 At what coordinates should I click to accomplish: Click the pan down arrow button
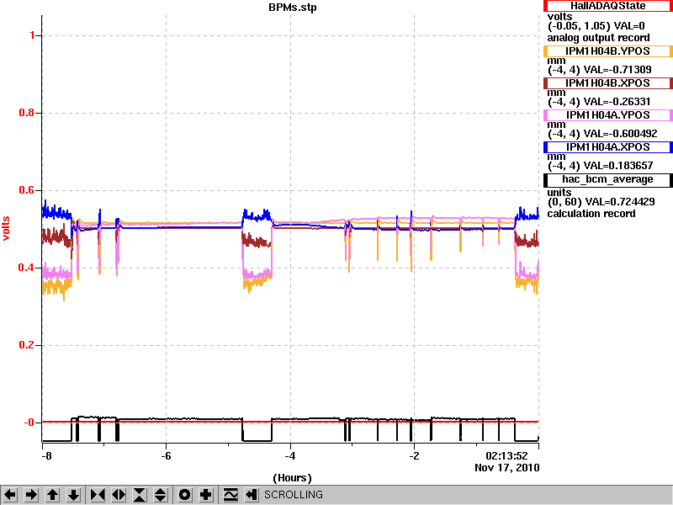coord(73,495)
